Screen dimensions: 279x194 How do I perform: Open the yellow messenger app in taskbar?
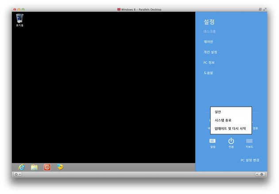[x=60, y=167]
